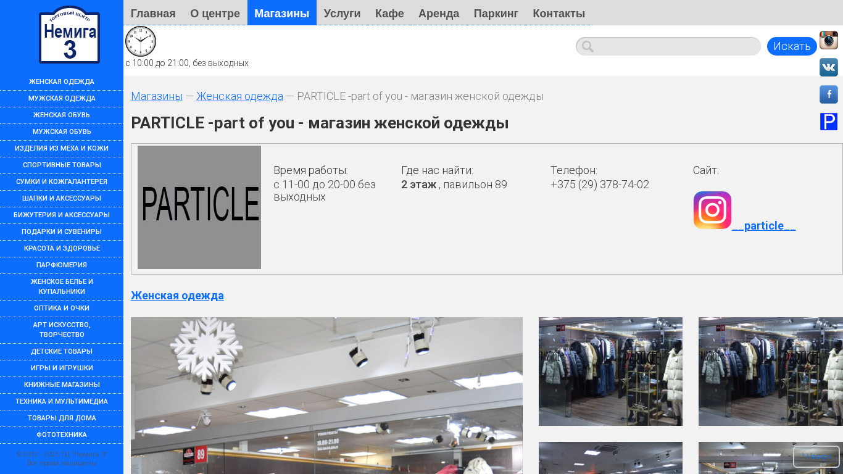Click the Наверх back-to-top button
The width and height of the screenshot is (843, 474).
[816, 457]
